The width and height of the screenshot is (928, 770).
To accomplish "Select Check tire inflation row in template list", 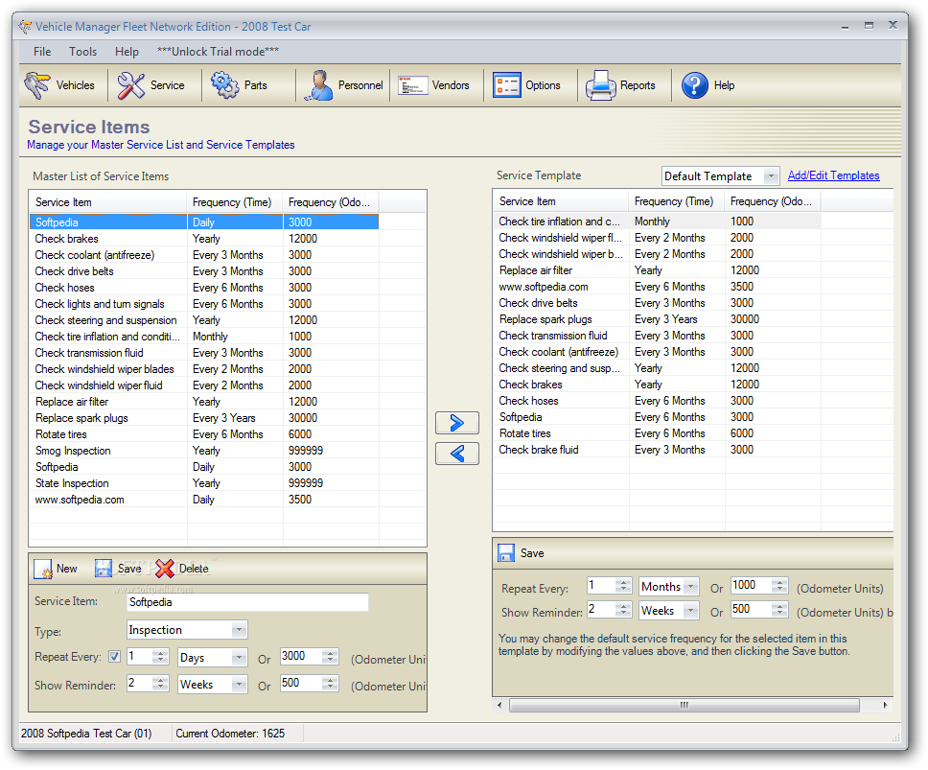I will (x=657, y=222).
